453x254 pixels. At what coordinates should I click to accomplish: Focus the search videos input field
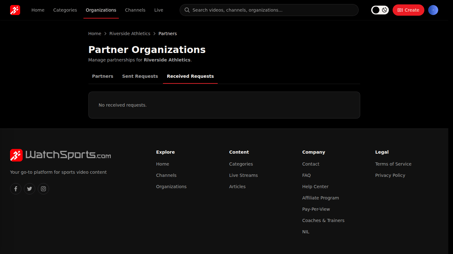tap(269, 10)
